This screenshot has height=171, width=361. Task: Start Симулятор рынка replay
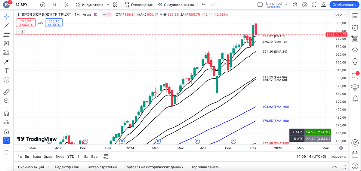[x=176, y=5]
